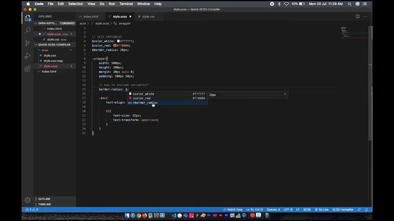Change LF end-of-line sequence

pos(297,209)
